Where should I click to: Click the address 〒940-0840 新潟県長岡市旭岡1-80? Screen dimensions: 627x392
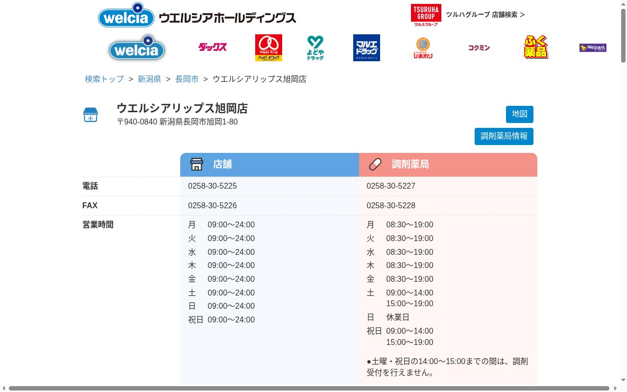[x=177, y=122]
